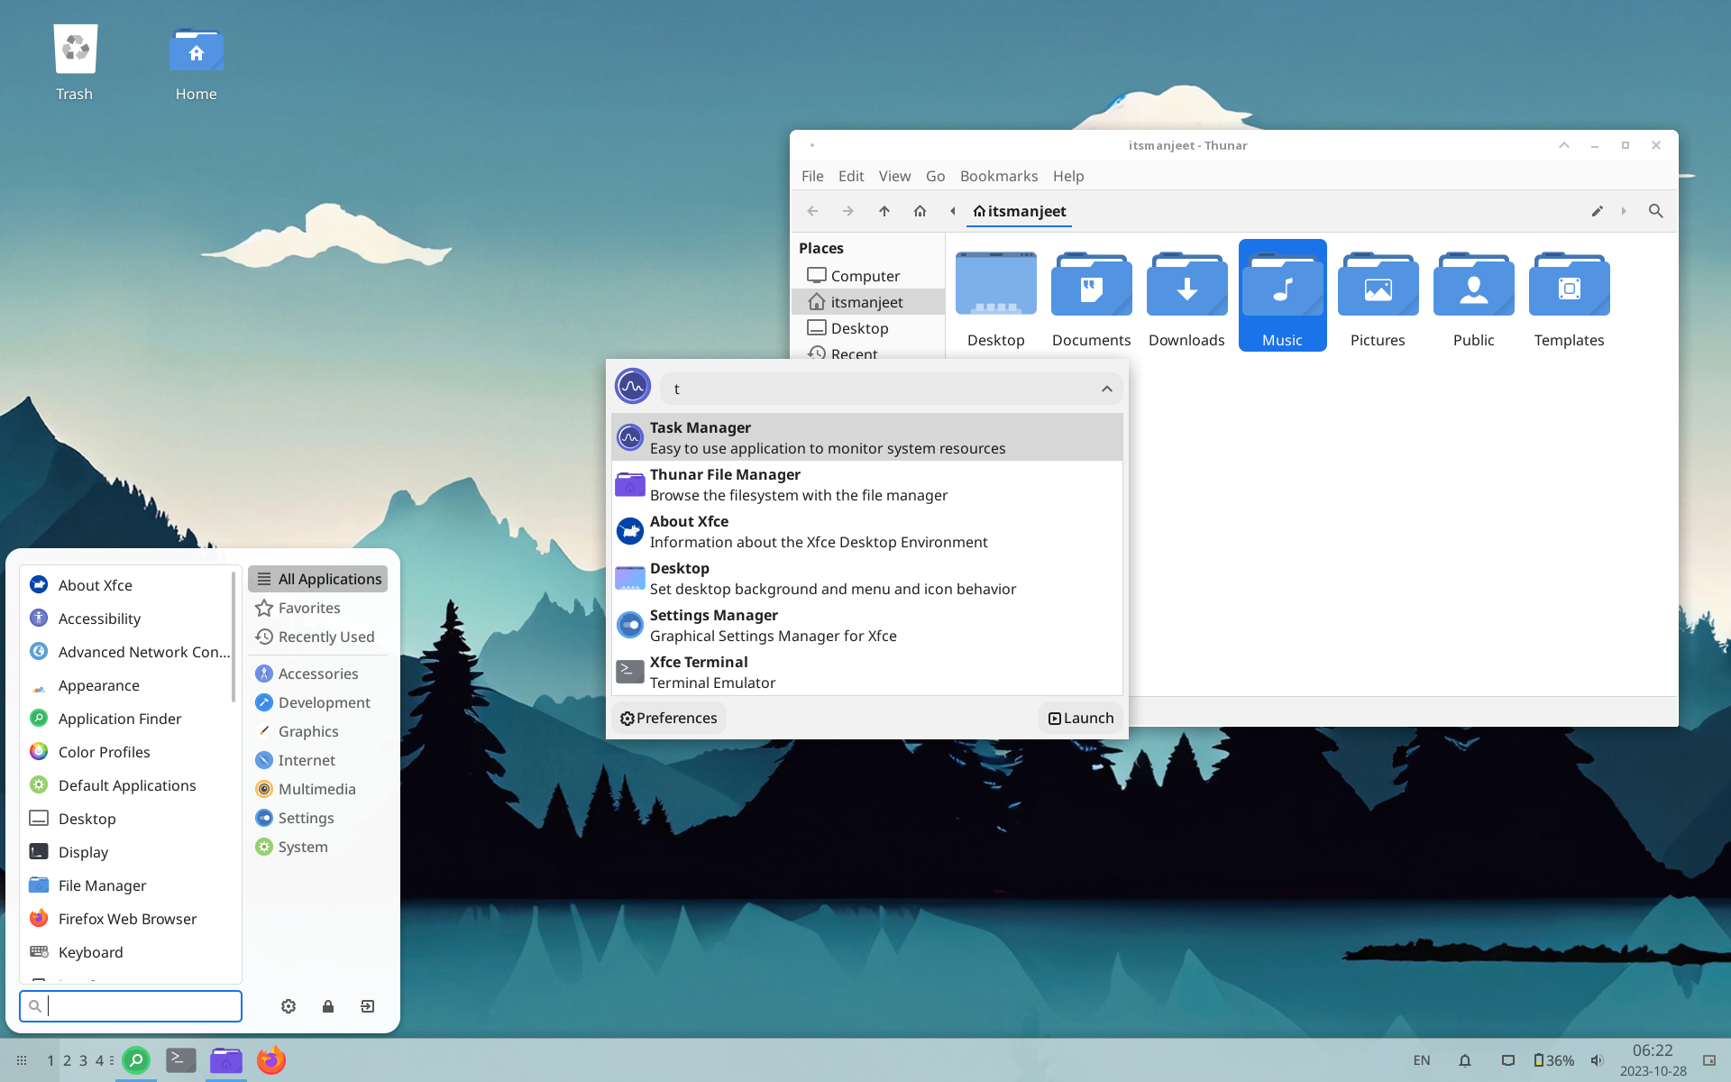This screenshot has height=1082, width=1731.
Task: Select the Pictures folder icon
Action: (1378, 287)
